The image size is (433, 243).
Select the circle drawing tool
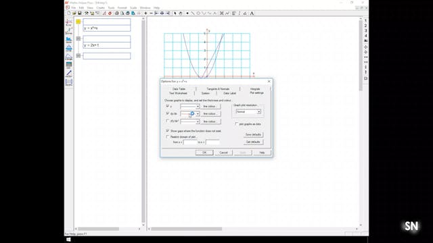198,13
